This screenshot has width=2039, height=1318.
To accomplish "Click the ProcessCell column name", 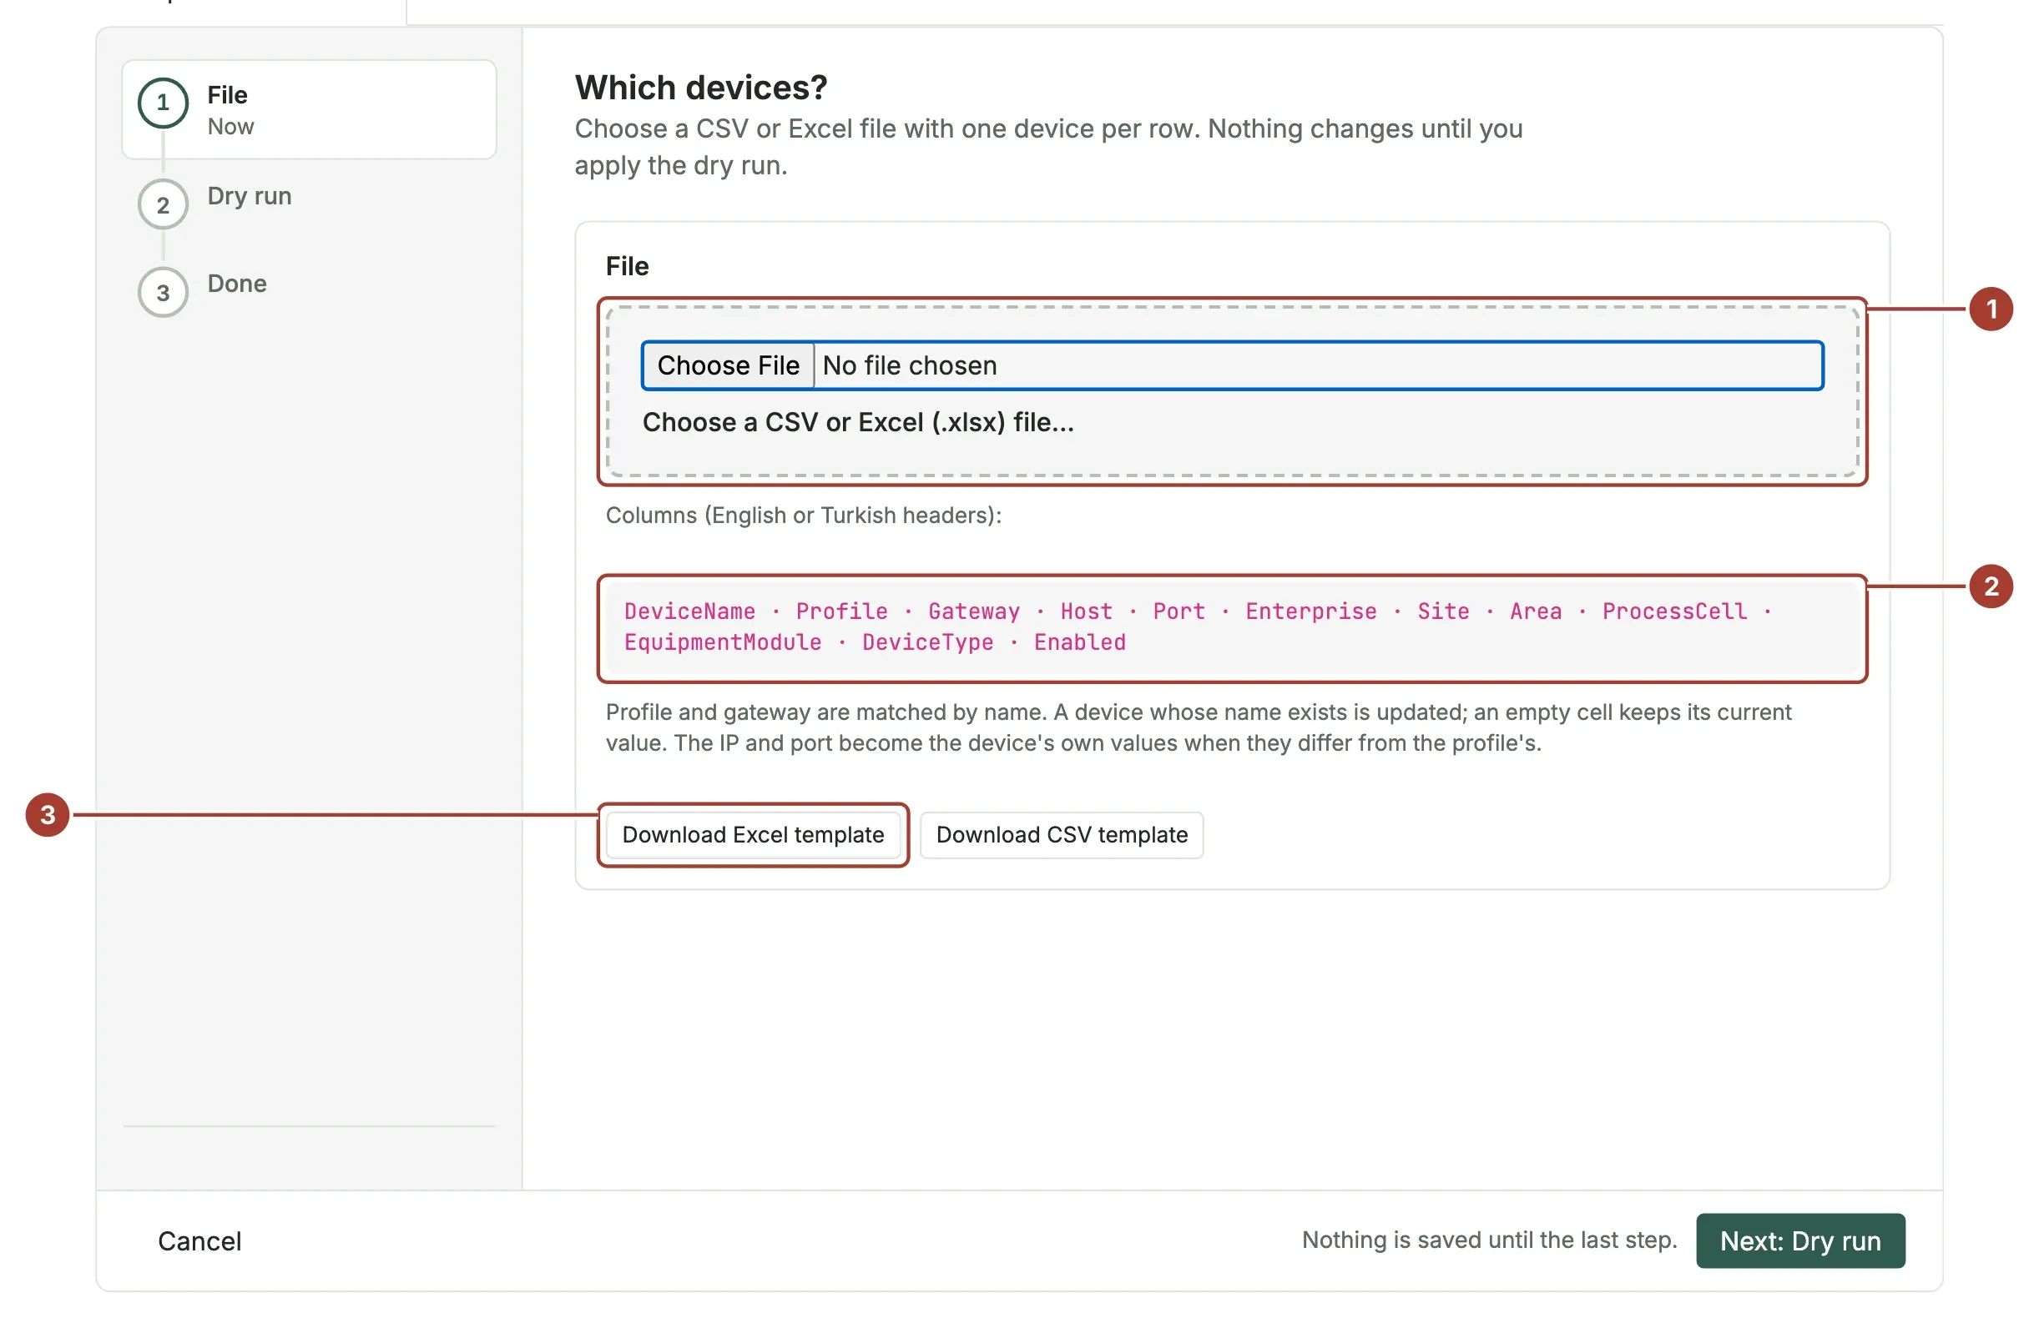I will pyautogui.click(x=1673, y=611).
